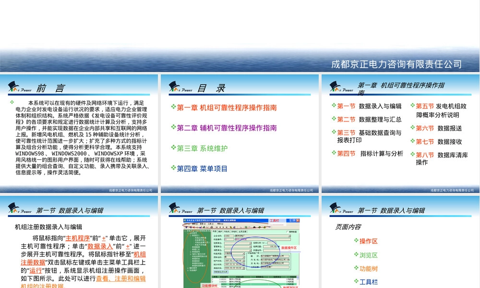Image resolution: width=480 pixels, height=288 pixels.
Task: Select the 前言 slide title
Action: click(x=50, y=88)
